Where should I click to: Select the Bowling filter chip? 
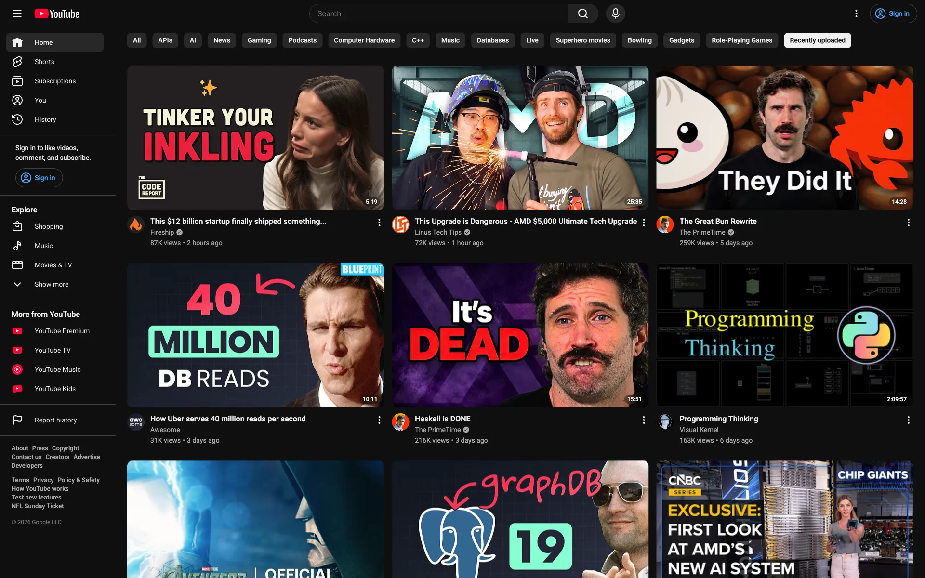tap(640, 40)
